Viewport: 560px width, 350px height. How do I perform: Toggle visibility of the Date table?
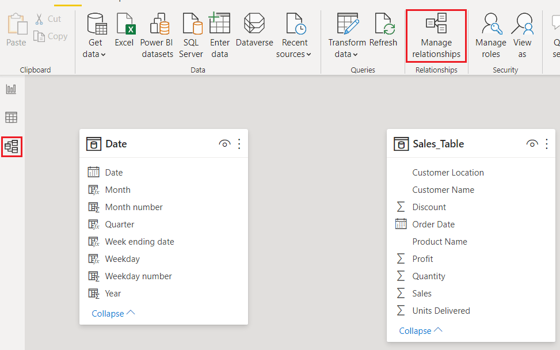[x=224, y=144]
